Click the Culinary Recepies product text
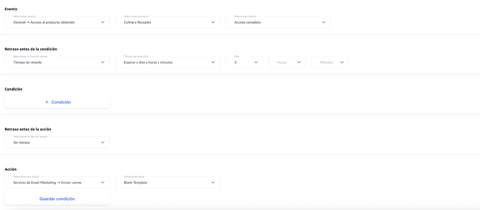The width and height of the screenshot is (480, 210). coord(137,22)
